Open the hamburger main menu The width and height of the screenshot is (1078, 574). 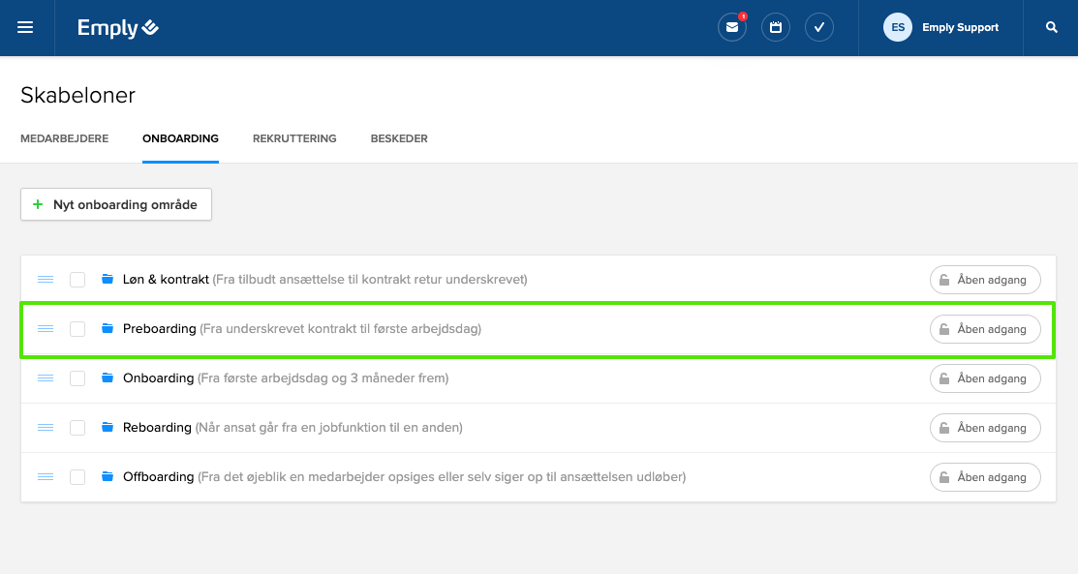pyautogui.click(x=25, y=28)
